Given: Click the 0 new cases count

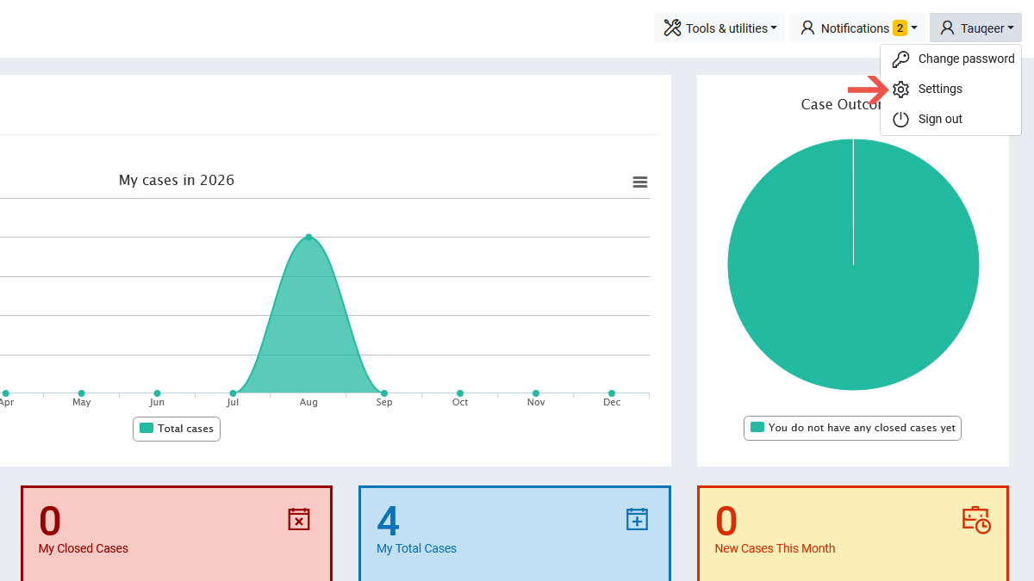Looking at the screenshot, I should (726, 521).
